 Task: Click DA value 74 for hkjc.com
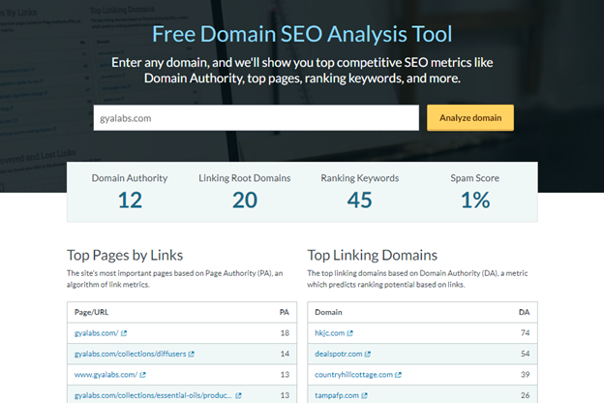pyautogui.click(x=526, y=333)
